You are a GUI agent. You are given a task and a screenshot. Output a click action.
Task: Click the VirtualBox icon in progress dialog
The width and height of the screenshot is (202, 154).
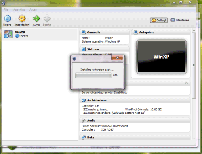pyautogui.click(x=74, y=59)
